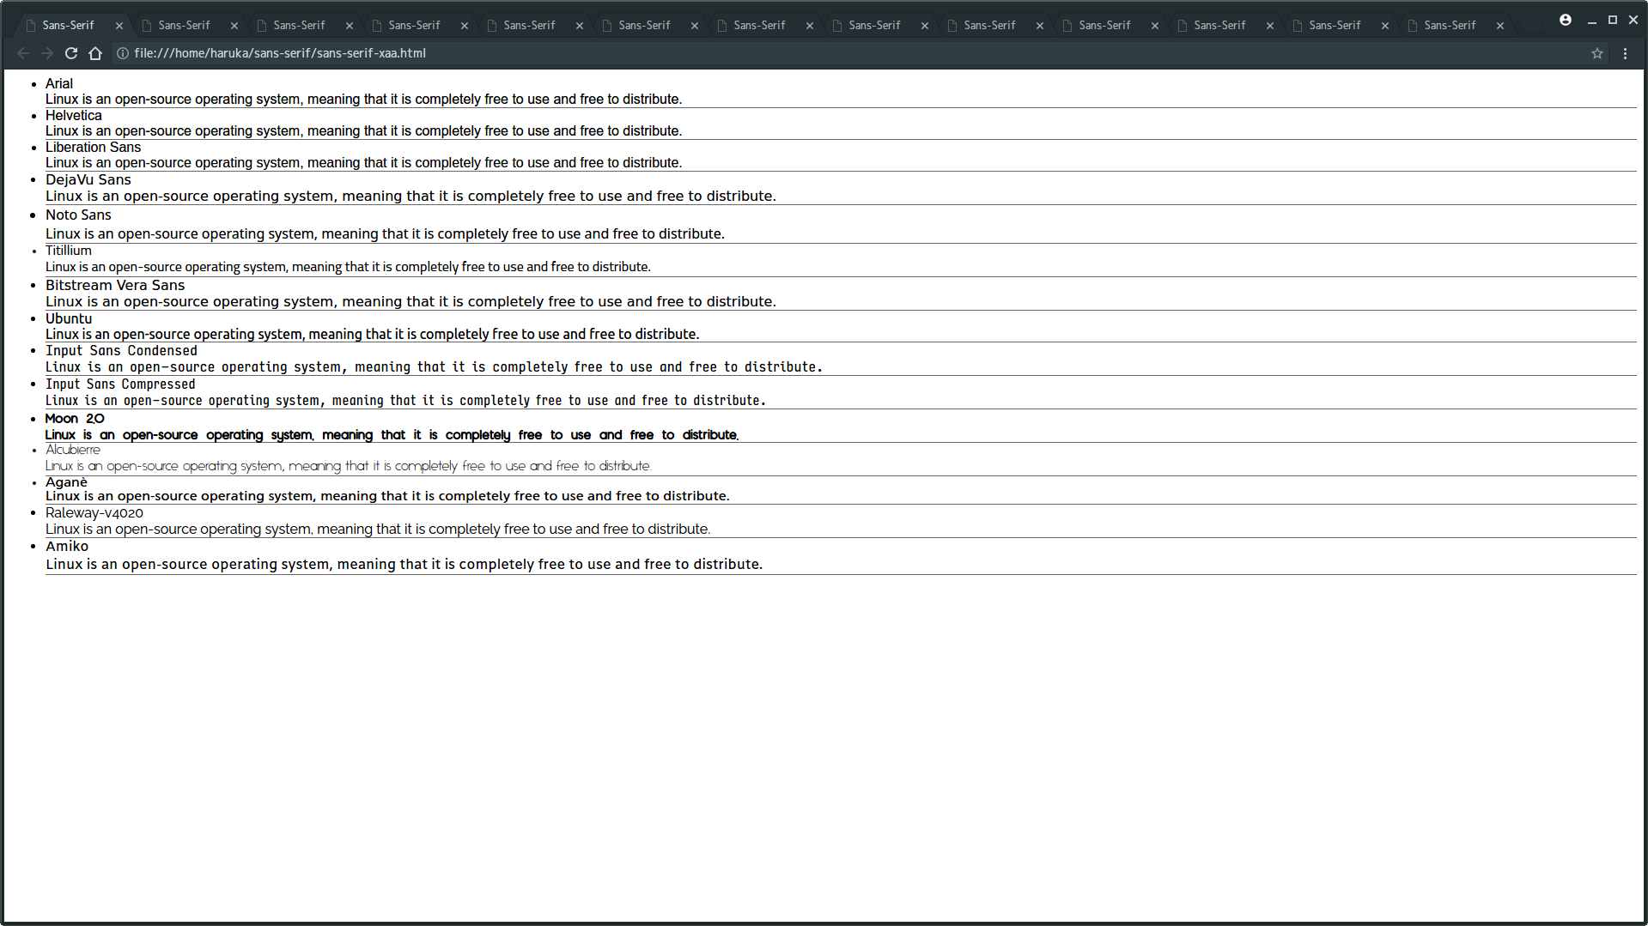Click the font name "Amiko"

pos(67,546)
